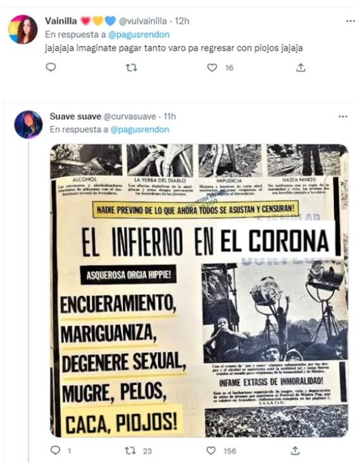This screenshot has height=463, width=355.
Task: Share Suave suave's tweet
Action: coord(295,450)
